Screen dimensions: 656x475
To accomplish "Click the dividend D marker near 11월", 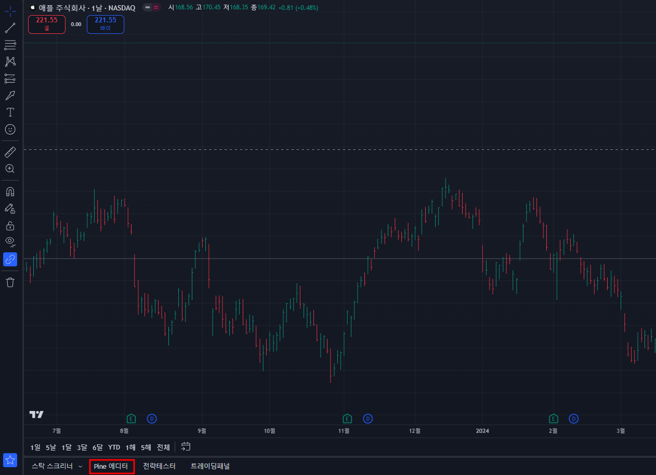I will pyautogui.click(x=368, y=418).
